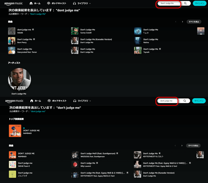Click album art for the Taynah song

138,50
